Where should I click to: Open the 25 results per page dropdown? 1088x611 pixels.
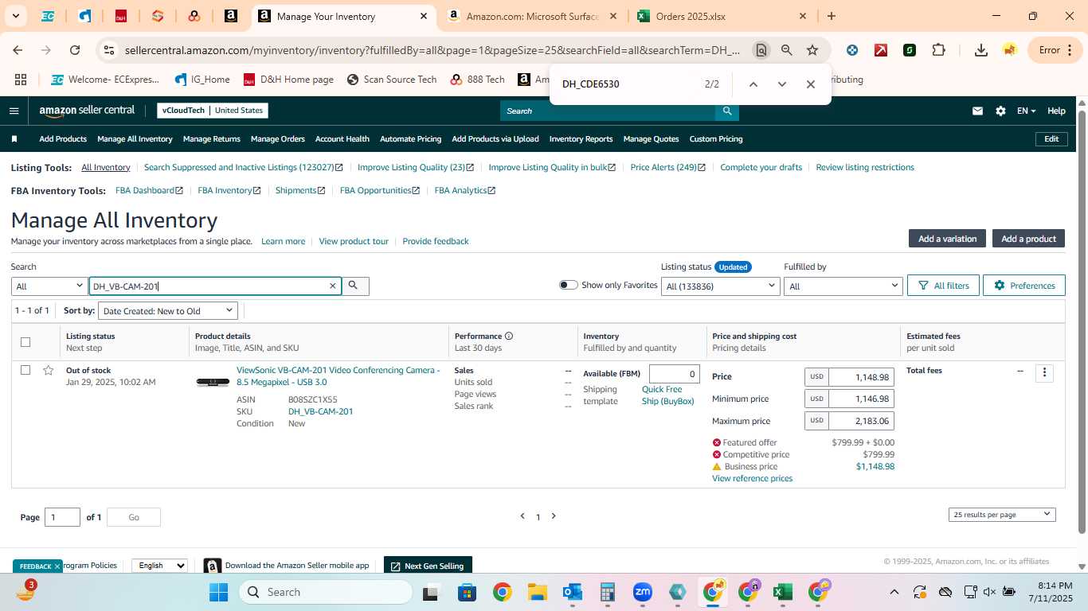point(1002,515)
